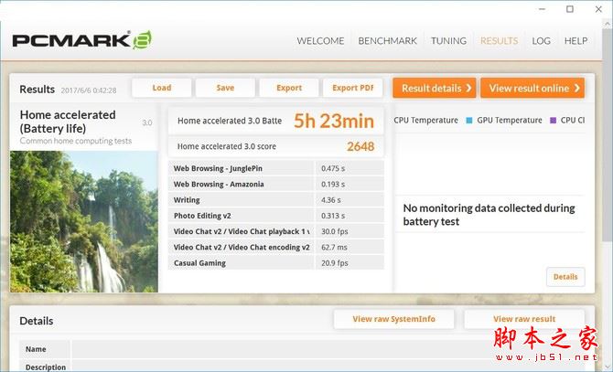613x372 pixels.
Task: Click View raw SystemInfo button
Action: (x=393, y=319)
